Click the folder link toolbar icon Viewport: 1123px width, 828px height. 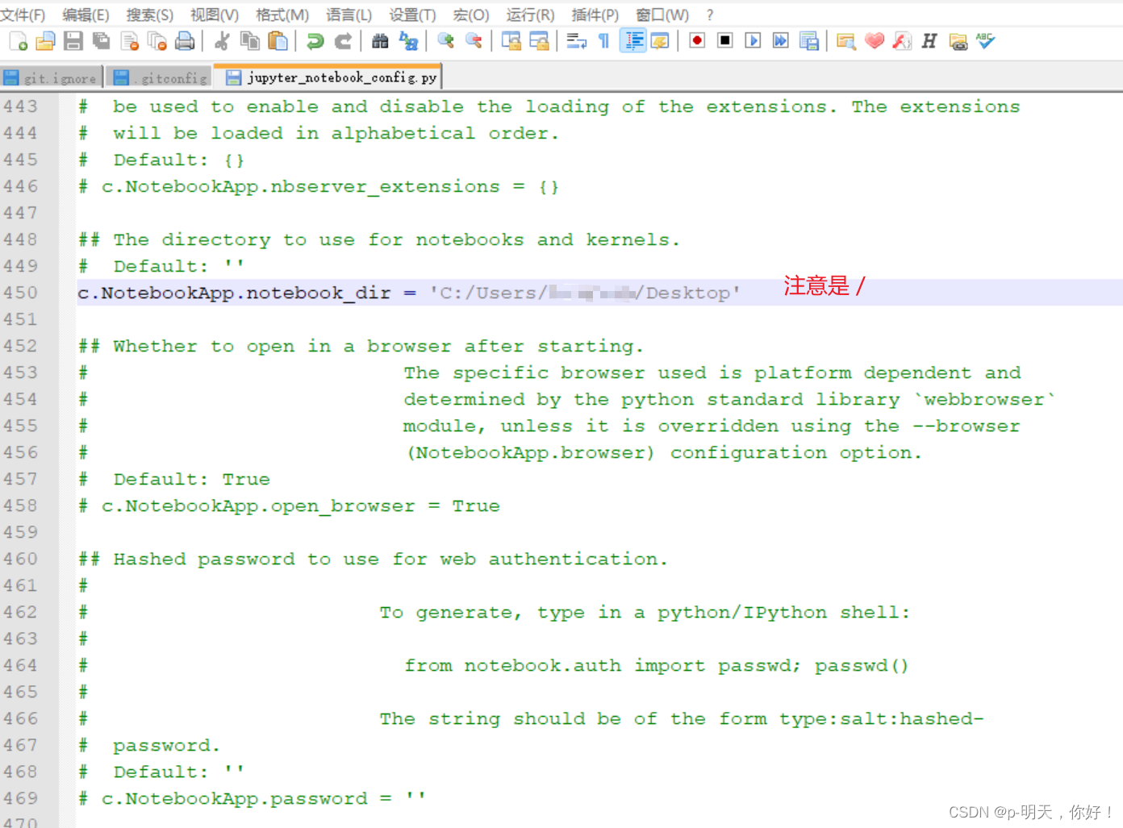click(958, 41)
